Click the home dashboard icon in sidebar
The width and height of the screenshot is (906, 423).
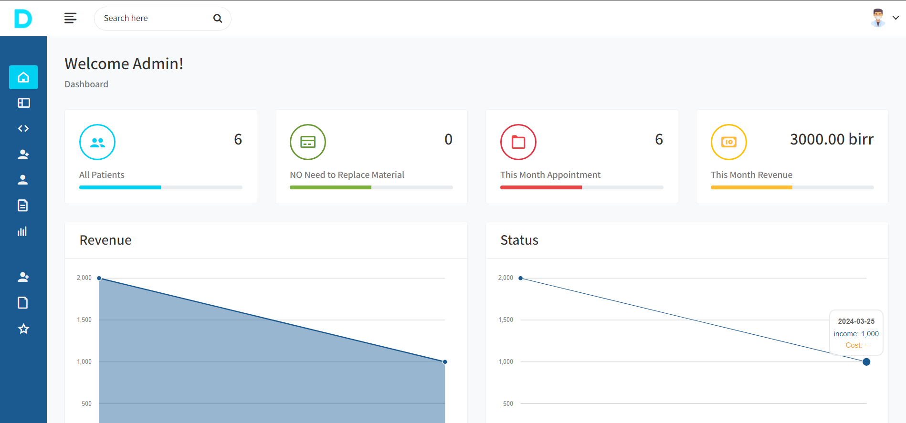pyautogui.click(x=23, y=77)
